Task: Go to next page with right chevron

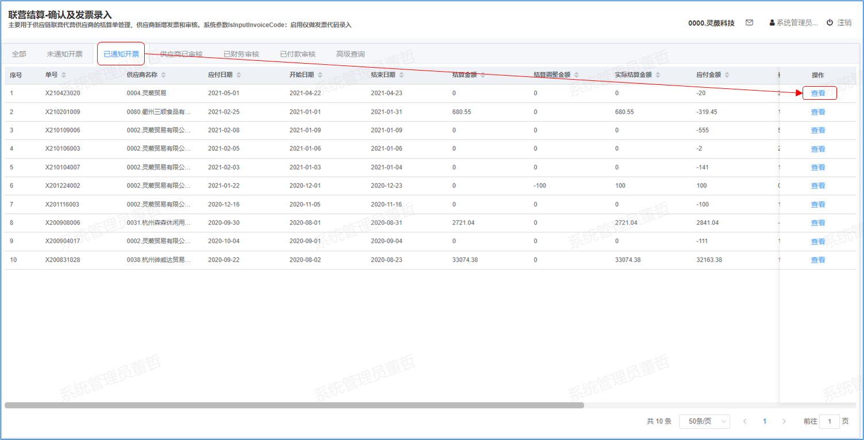Action: pos(784,421)
